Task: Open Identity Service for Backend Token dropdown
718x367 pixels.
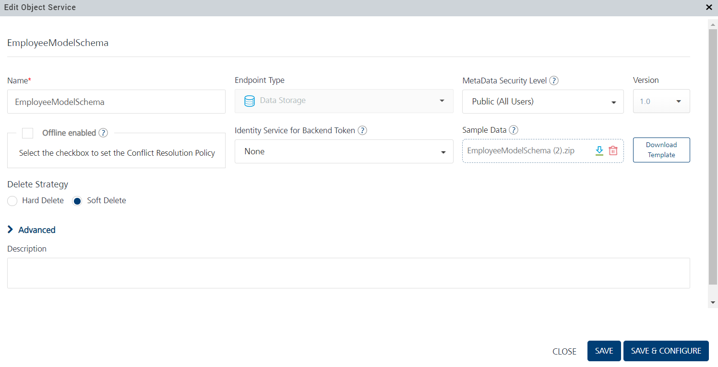Action: (x=344, y=151)
